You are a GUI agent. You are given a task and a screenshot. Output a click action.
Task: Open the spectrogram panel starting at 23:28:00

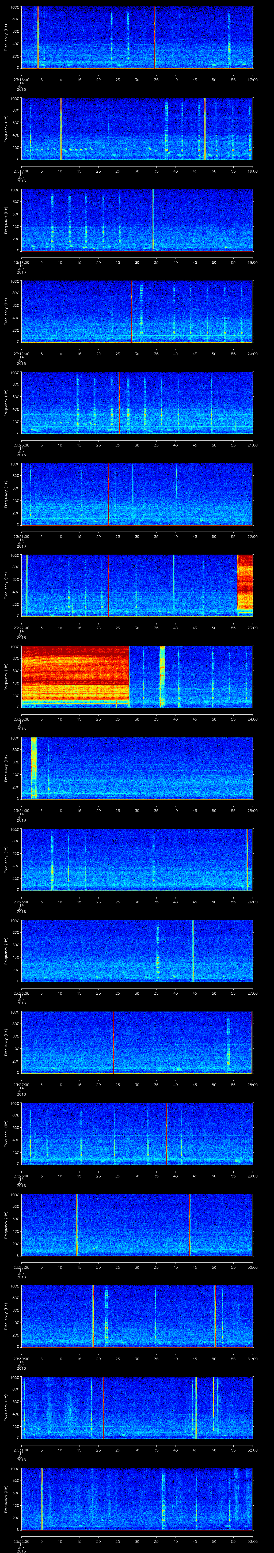click(137, 1133)
